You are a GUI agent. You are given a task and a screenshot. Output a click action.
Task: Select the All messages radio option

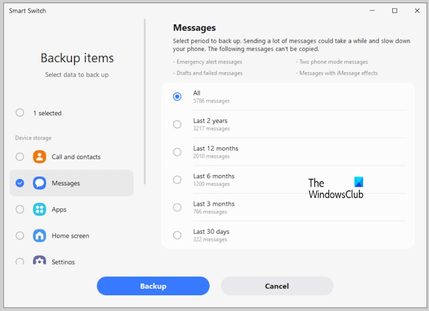(177, 97)
